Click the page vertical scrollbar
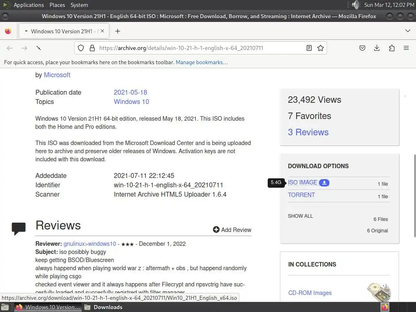The width and height of the screenshot is (416, 312). tap(414, 196)
